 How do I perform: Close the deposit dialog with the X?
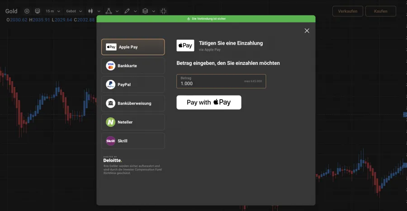pos(307,31)
